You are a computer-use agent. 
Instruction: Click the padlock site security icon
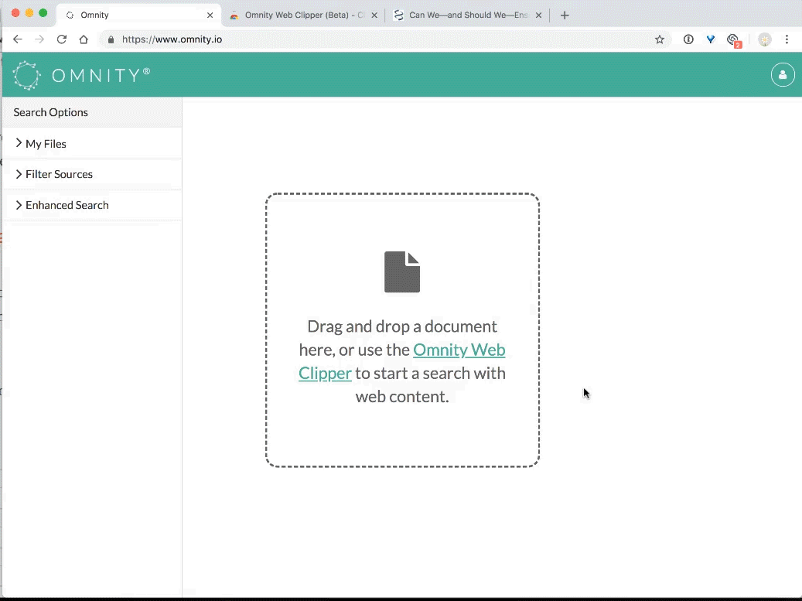pos(111,39)
